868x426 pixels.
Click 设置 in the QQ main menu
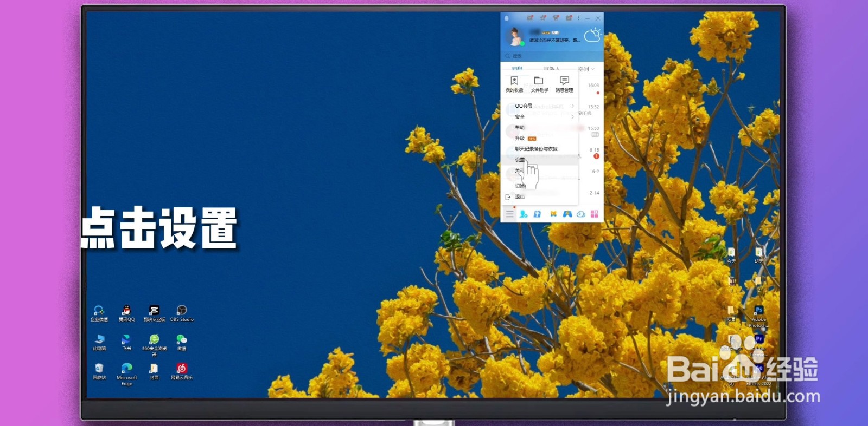click(x=540, y=160)
